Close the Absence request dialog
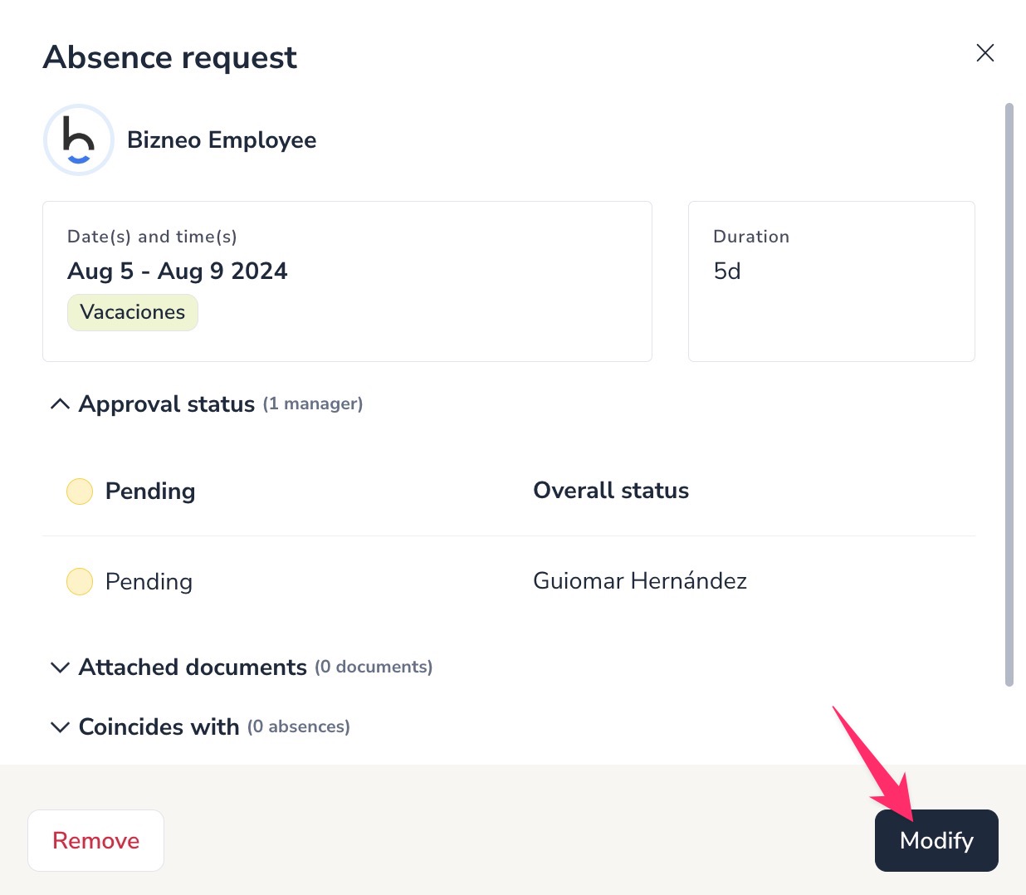The image size is (1026, 895). pyautogui.click(x=984, y=53)
